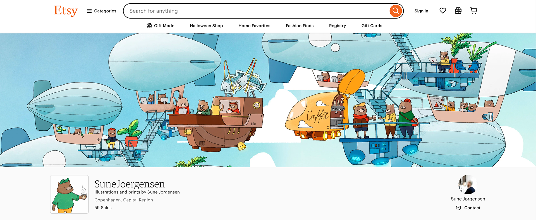Click the Contact envelope icon
The width and height of the screenshot is (536, 220).
pos(458,208)
